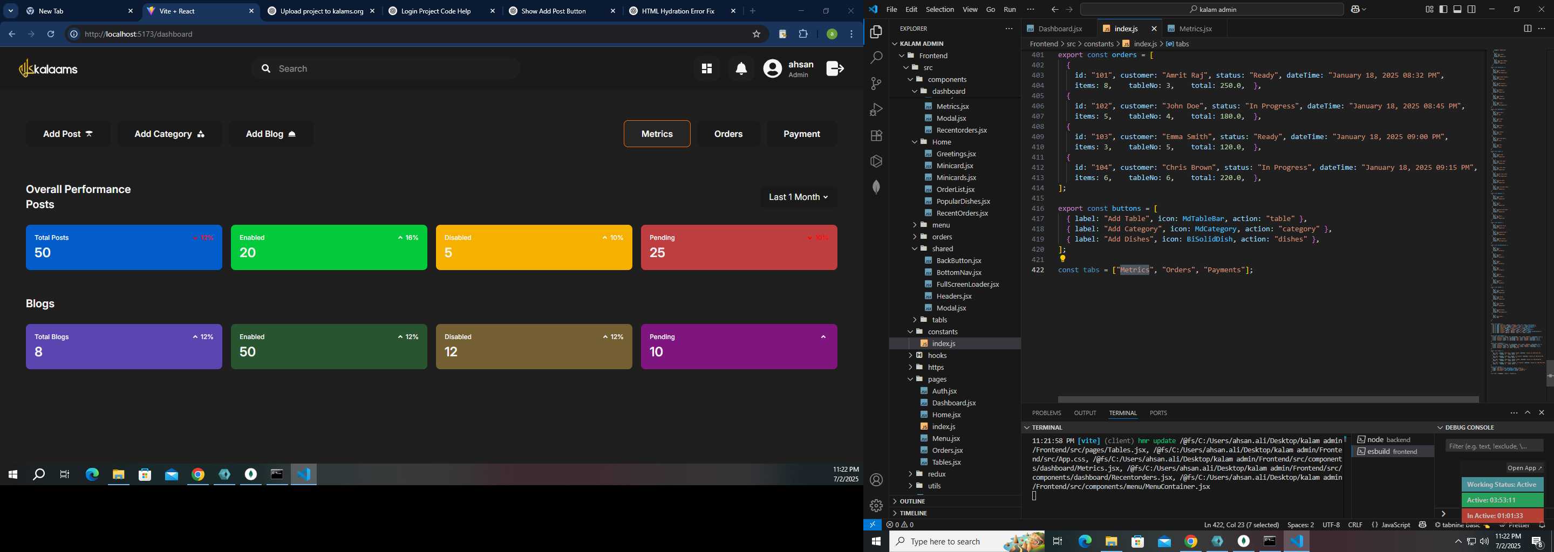Click the Copilot status icon in status bar
Image resolution: width=1554 pixels, height=552 pixels.
click(1422, 525)
